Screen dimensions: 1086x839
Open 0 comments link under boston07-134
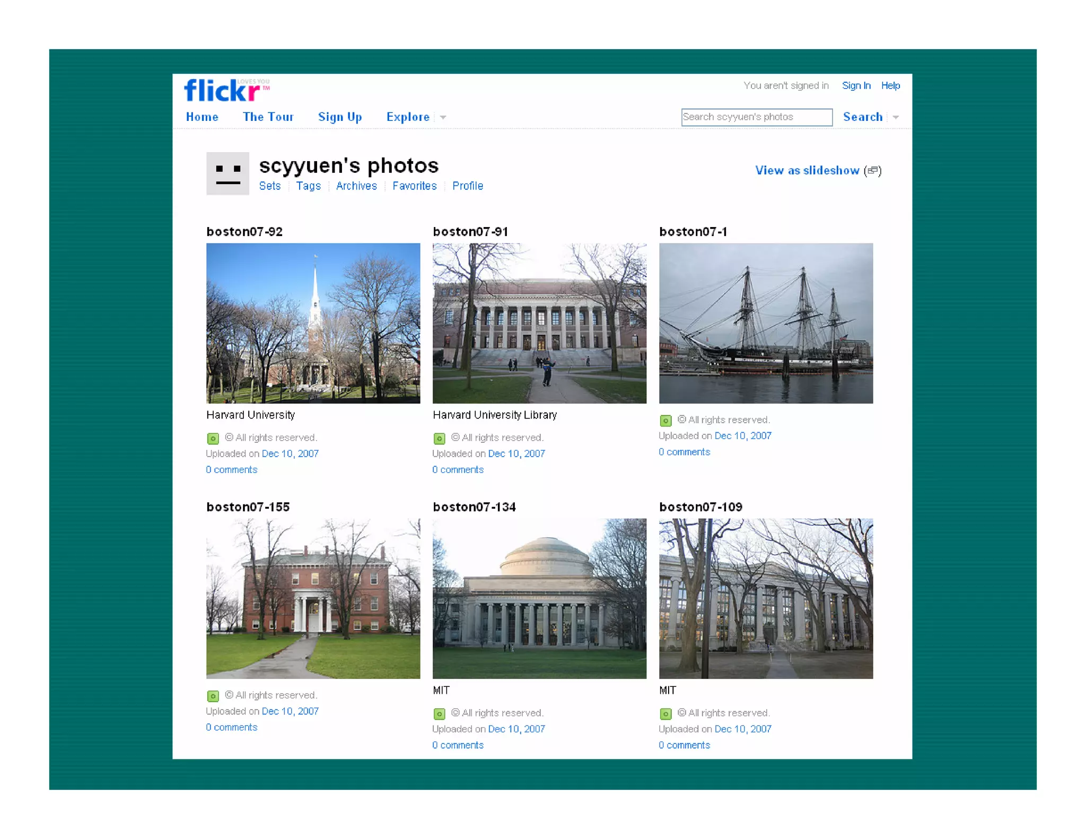tap(458, 745)
